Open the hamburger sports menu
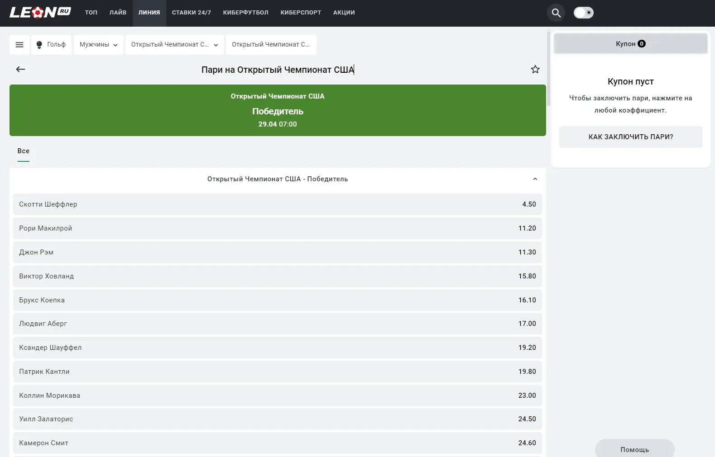 (19, 45)
